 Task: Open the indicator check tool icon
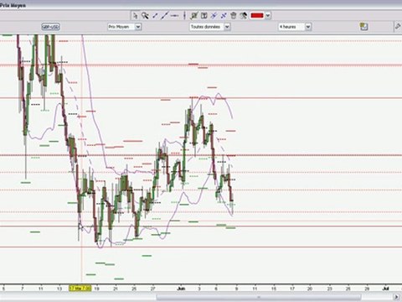(194, 16)
